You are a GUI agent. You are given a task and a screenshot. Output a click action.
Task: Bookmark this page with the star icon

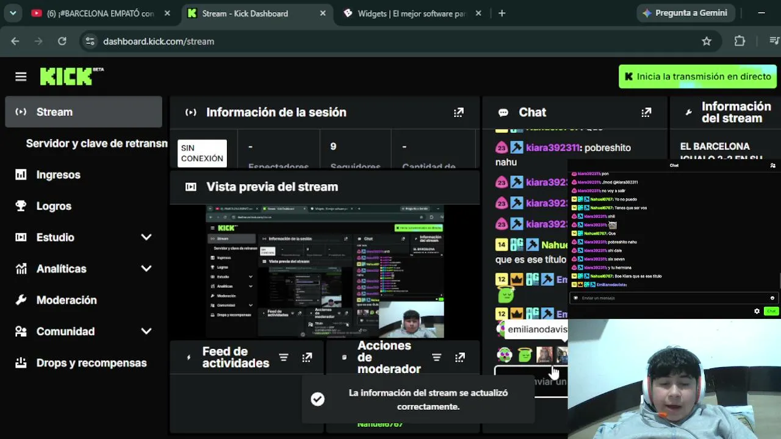point(707,41)
